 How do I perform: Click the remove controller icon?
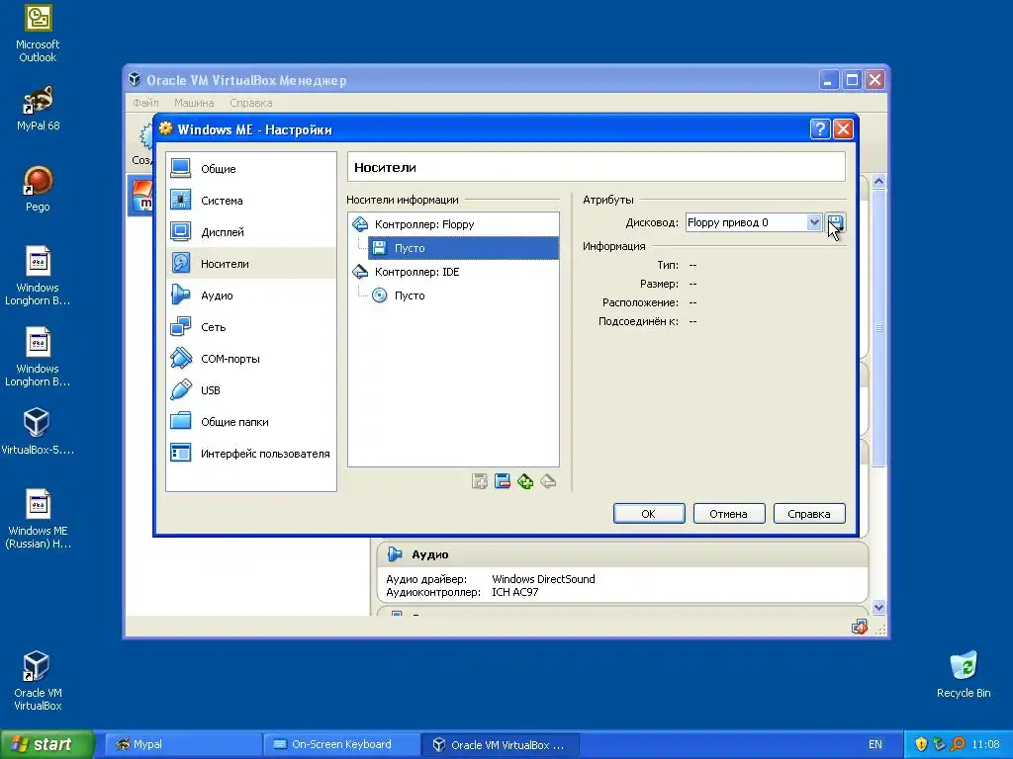tap(502, 481)
